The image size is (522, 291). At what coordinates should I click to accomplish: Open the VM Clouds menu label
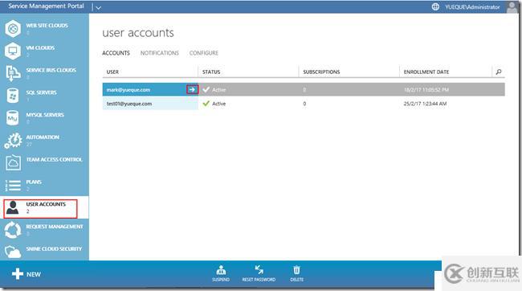pyautogui.click(x=40, y=47)
